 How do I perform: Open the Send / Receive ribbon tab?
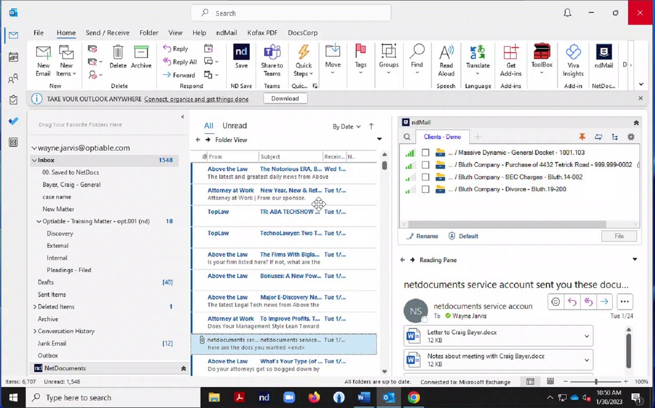[x=107, y=33]
